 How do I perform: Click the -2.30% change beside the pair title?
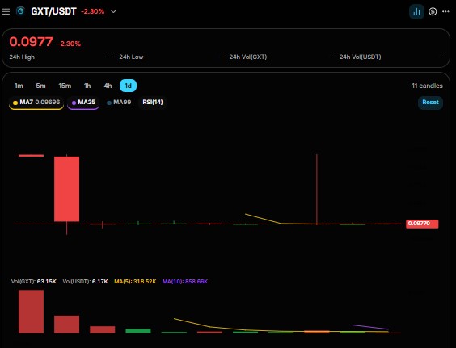(93, 11)
